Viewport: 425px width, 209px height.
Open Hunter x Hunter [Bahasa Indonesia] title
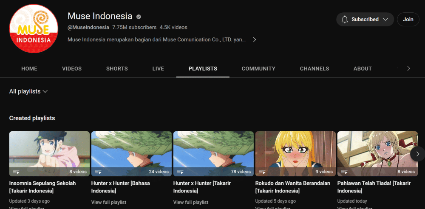tap(121, 187)
